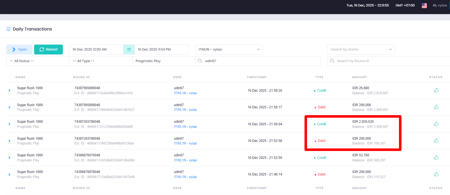
Task: Click the US flag language icon
Action: 424,5
